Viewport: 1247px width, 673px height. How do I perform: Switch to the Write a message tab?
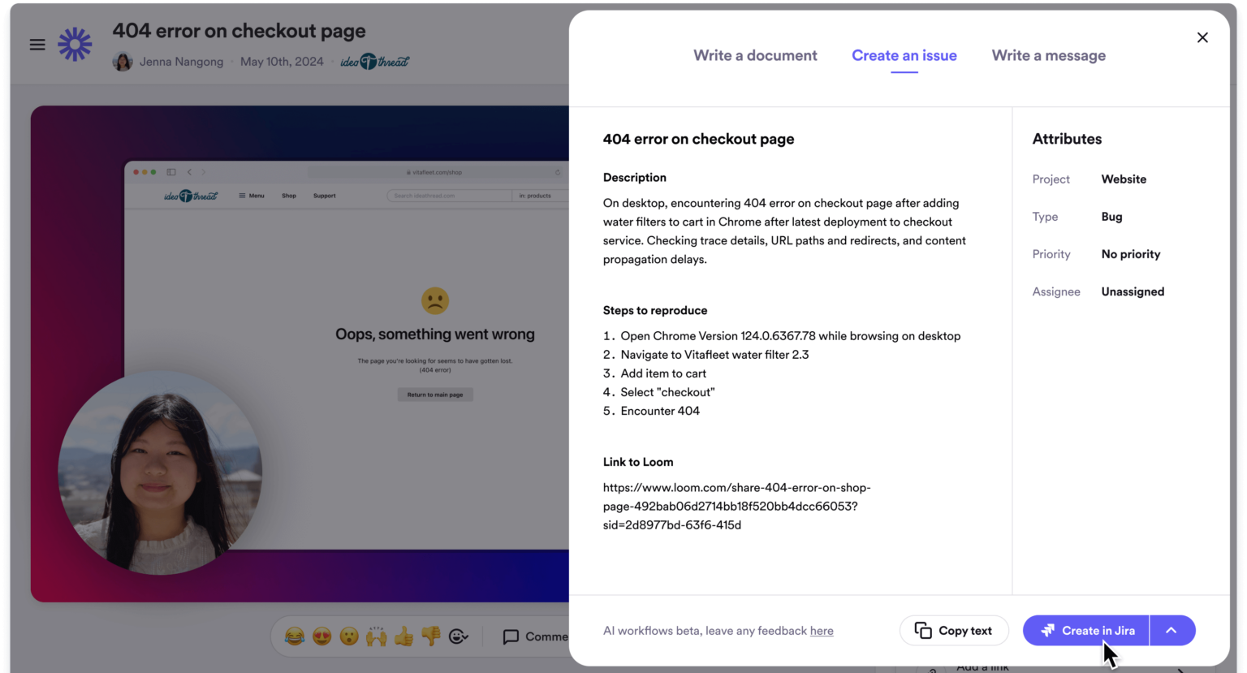(1048, 55)
